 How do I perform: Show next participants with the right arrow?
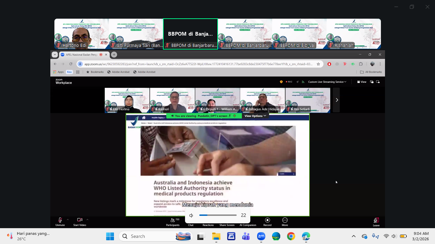[x=336, y=100]
